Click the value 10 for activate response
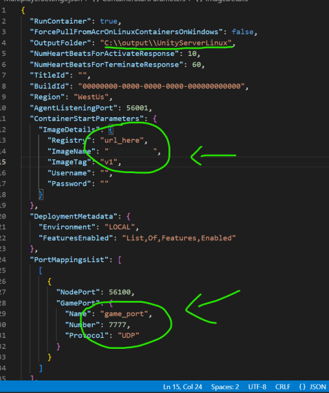Screen dimensions: 329x393 click(x=192, y=53)
